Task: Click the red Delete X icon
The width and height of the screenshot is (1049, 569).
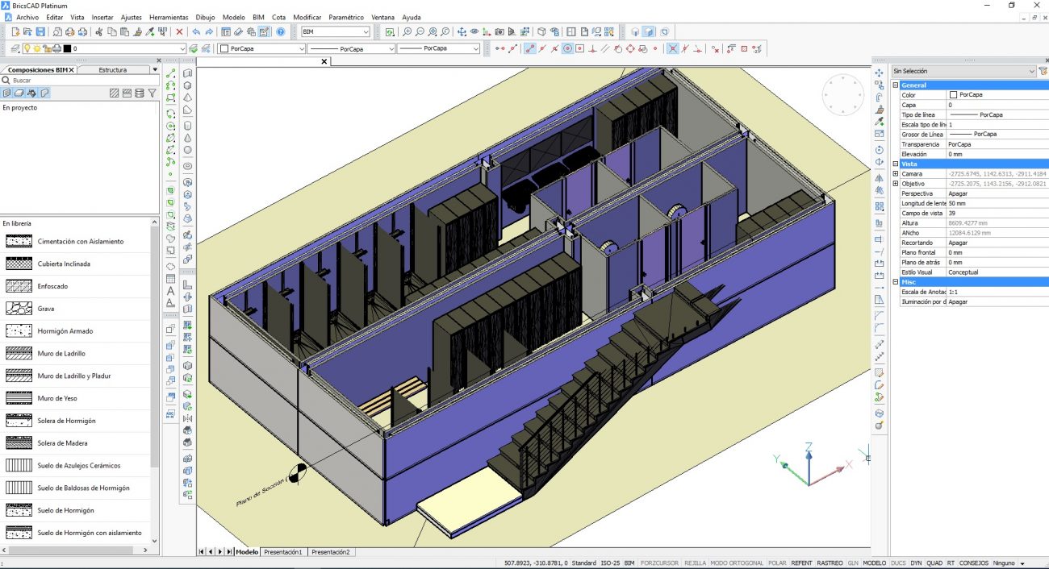Action: point(179,32)
